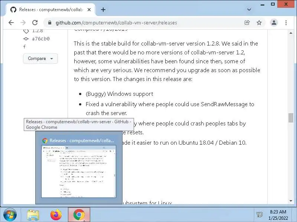297x222 pixels.
Task: Minimize the Chrome window
Action: coord(262,4)
